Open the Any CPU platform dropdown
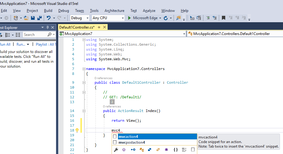283x154 pixels. pyautogui.click(x=123, y=18)
